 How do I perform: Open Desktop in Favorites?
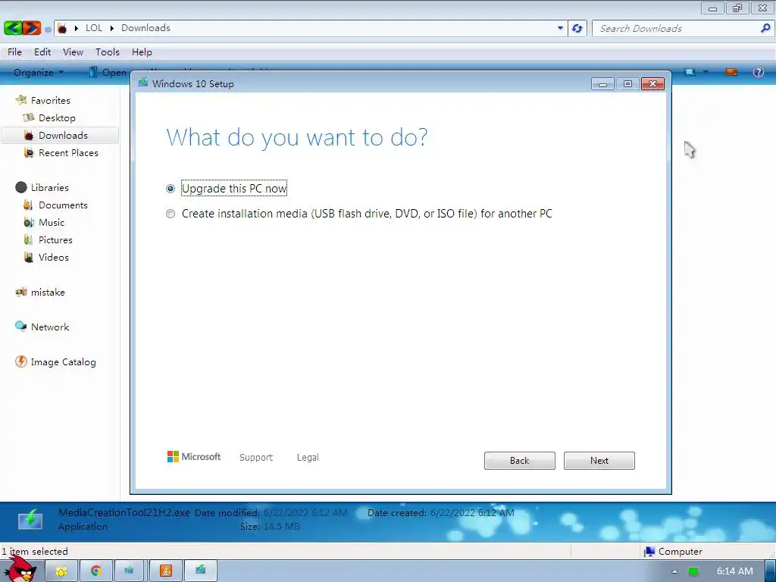point(49,117)
